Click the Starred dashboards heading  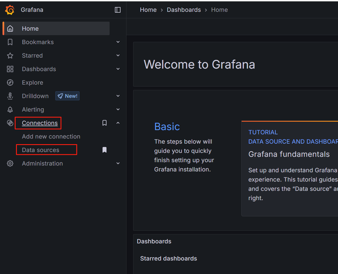pyautogui.click(x=169, y=259)
